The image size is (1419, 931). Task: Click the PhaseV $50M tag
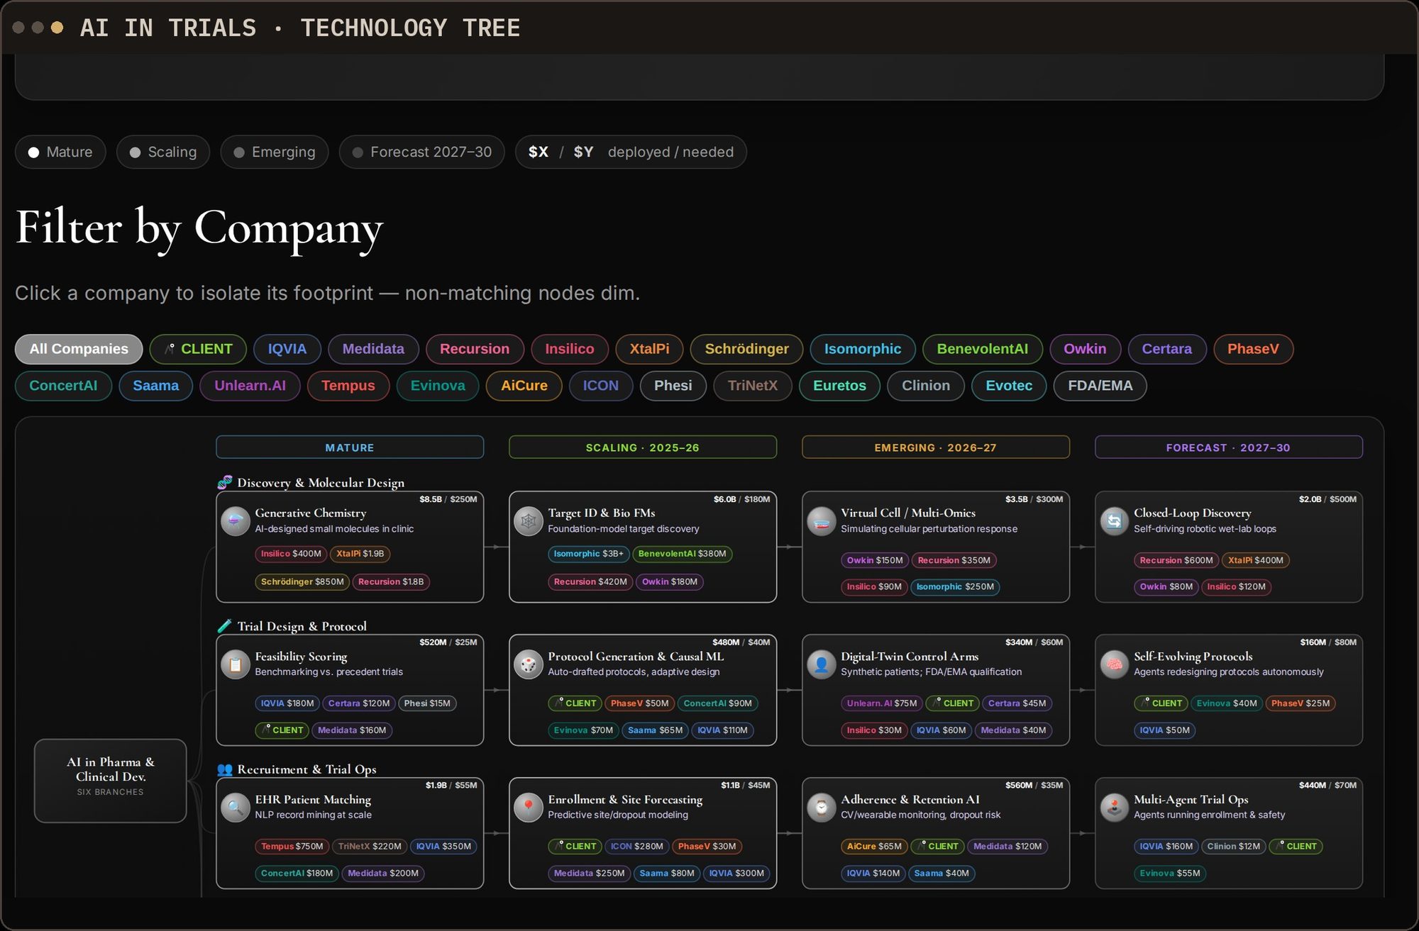639,703
